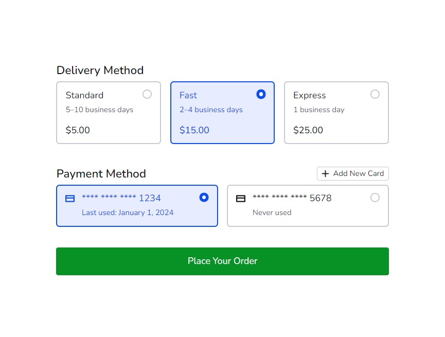Click the credit card icon for card 1234
The width and height of the screenshot is (445, 337).
pos(70,199)
